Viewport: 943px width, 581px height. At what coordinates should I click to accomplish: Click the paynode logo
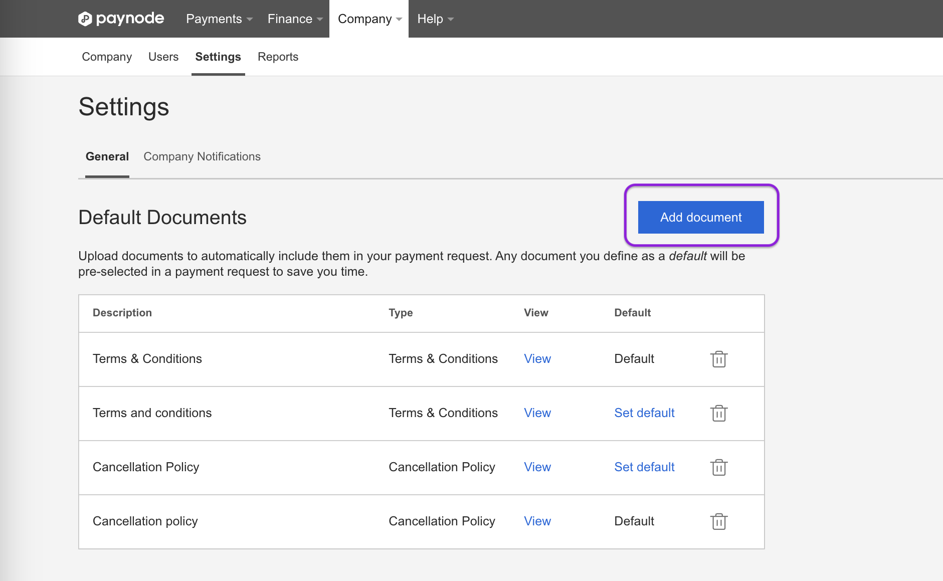pyautogui.click(x=121, y=19)
